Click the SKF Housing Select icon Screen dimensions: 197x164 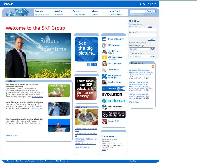[104, 52]
